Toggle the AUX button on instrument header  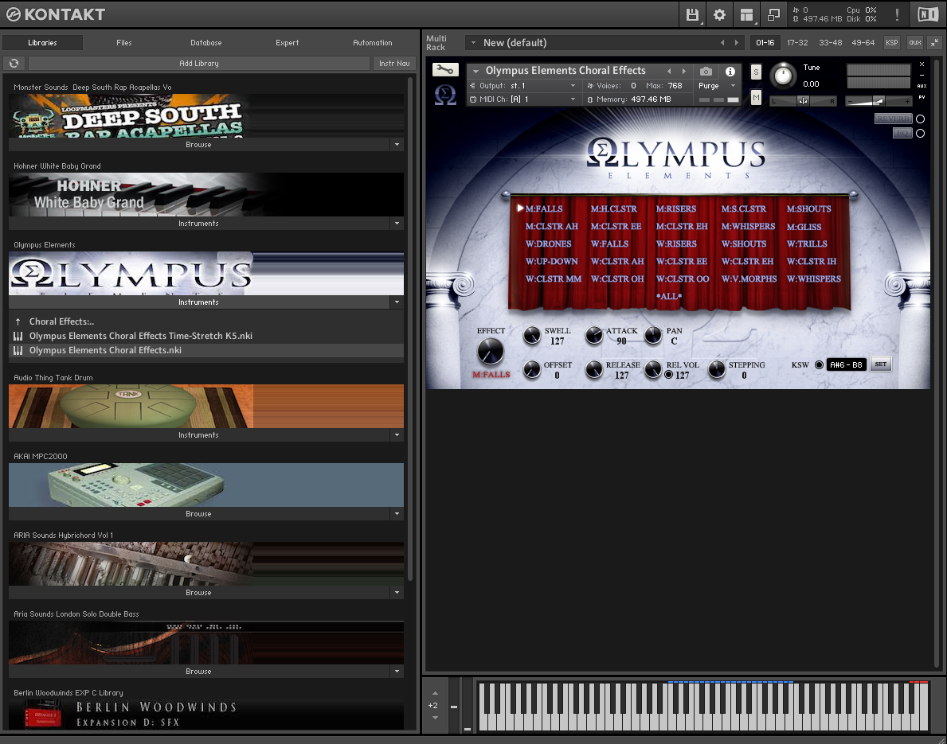pyautogui.click(x=922, y=86)
